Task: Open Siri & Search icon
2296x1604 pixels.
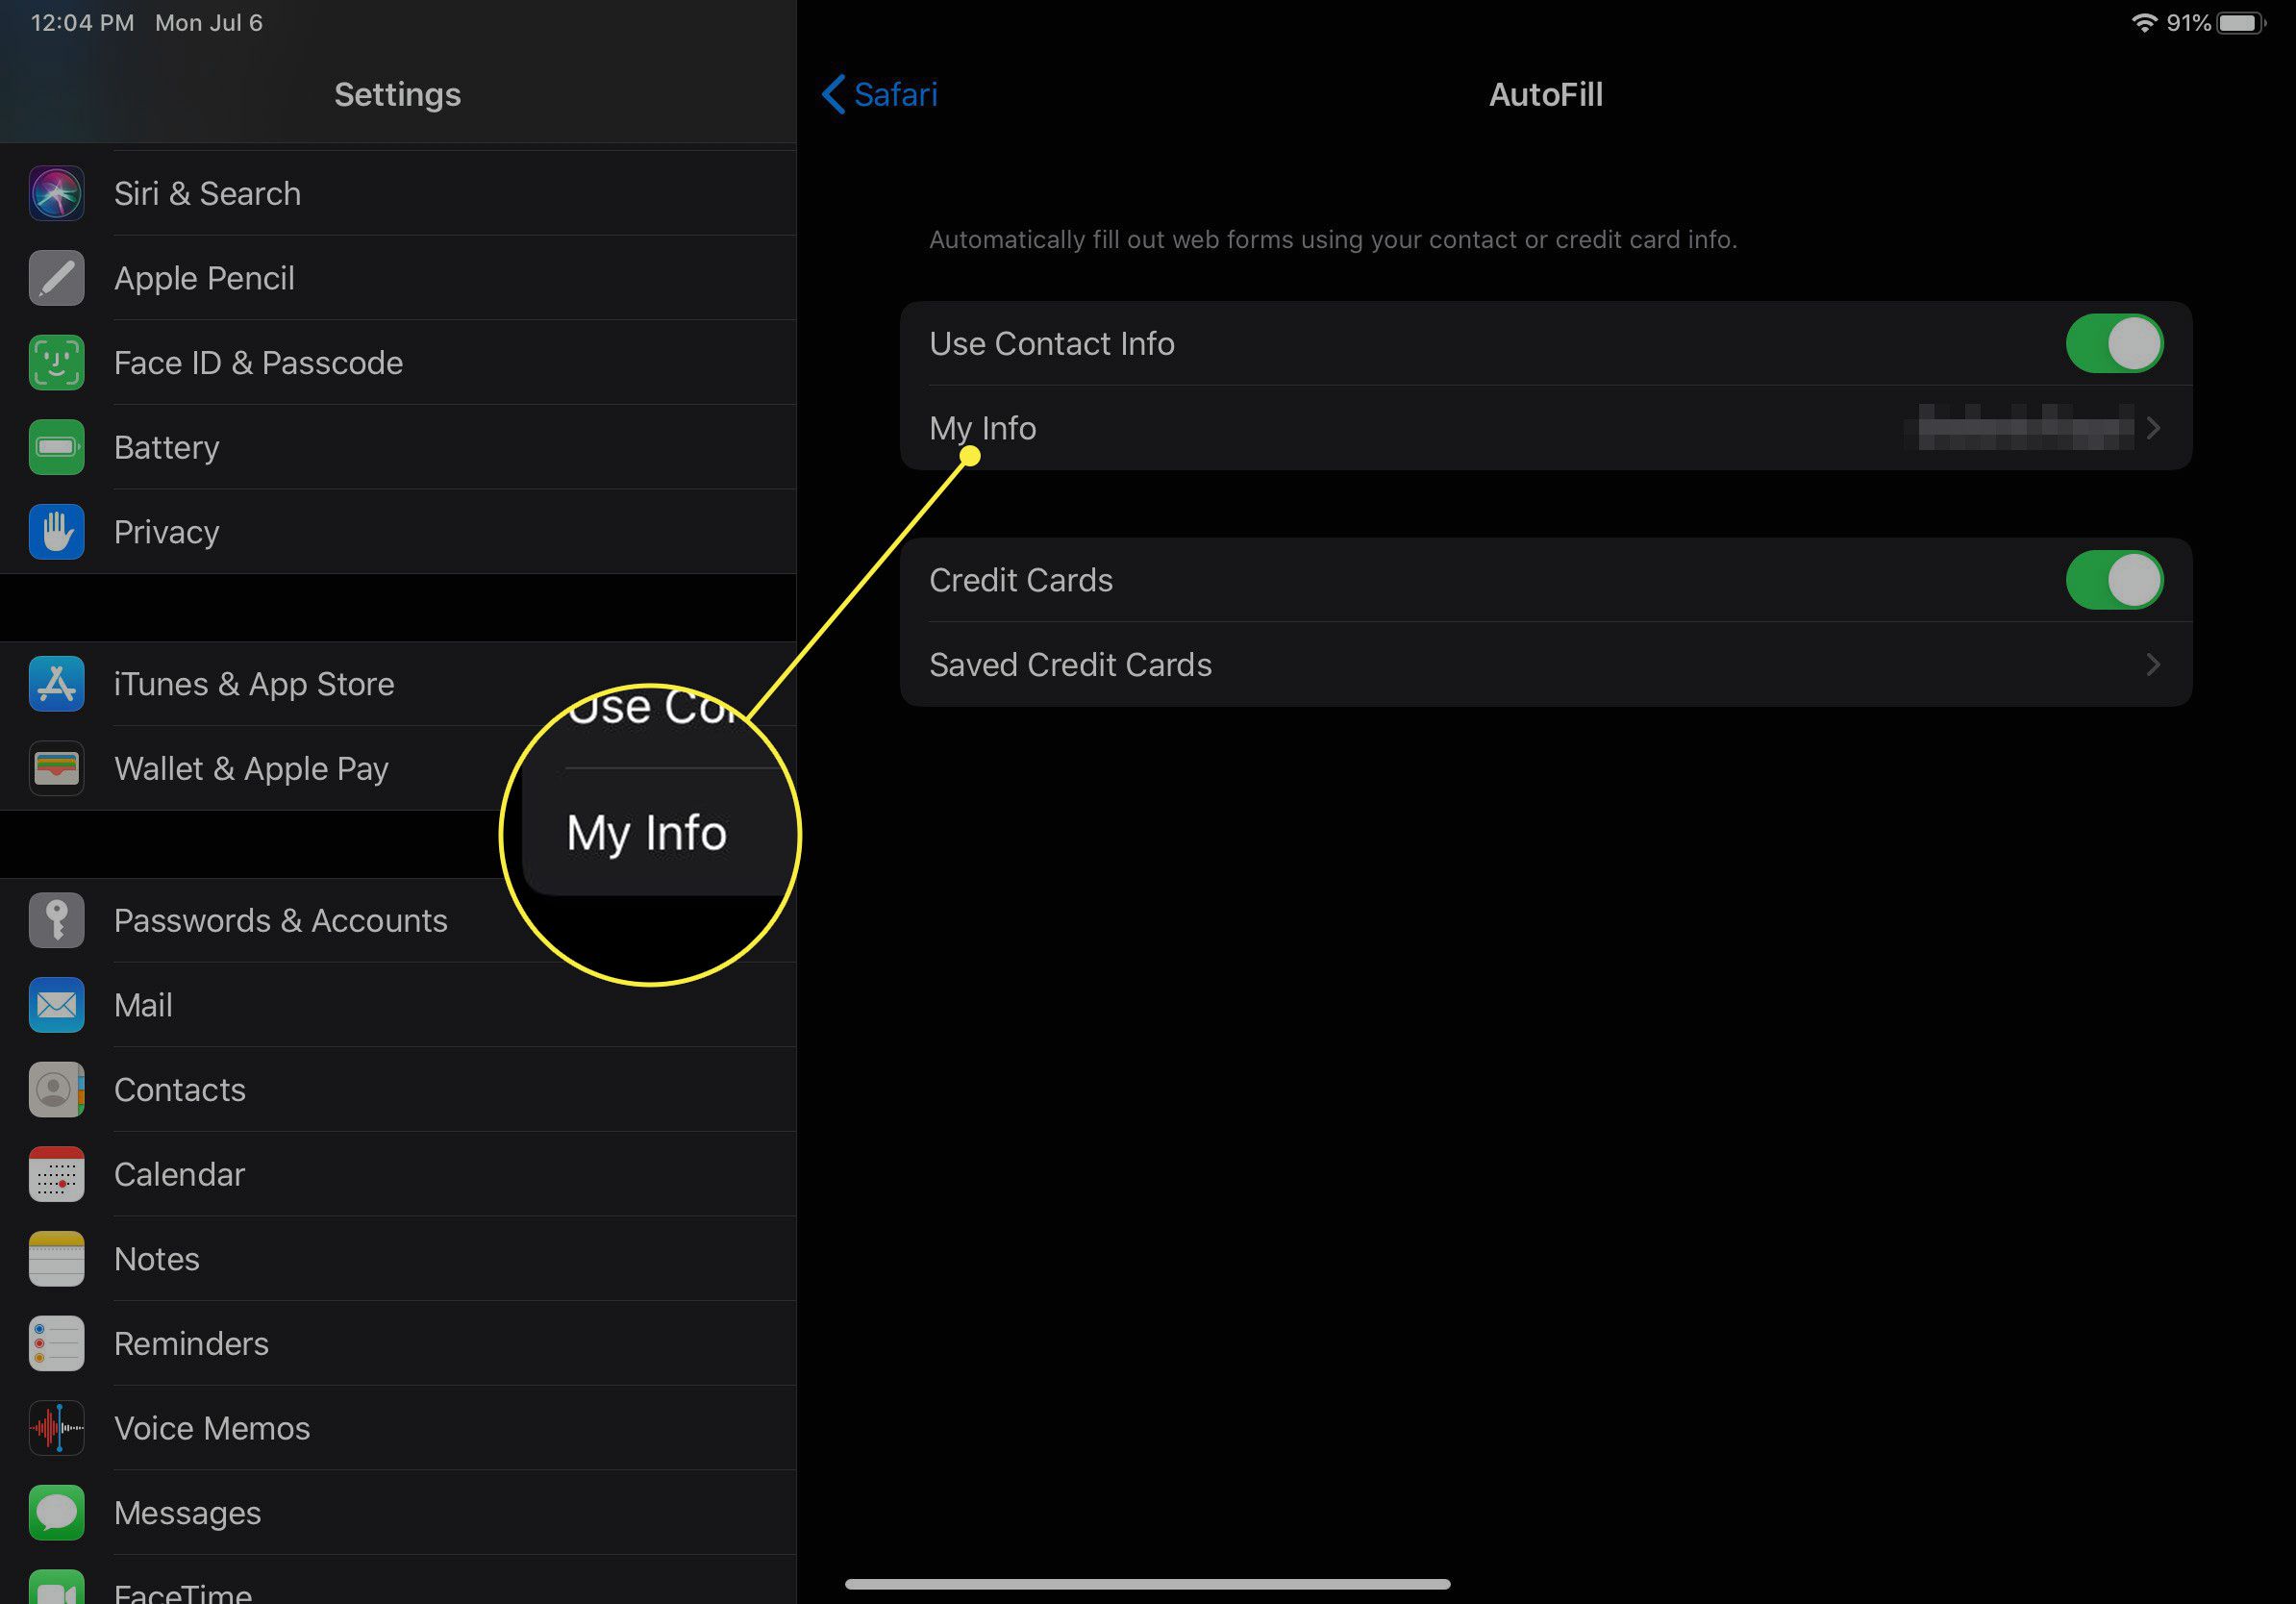Action: 56,193
